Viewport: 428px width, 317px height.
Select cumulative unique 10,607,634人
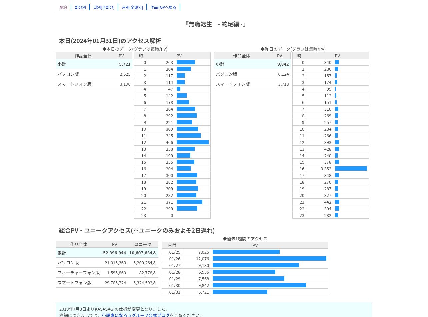click(x=143, y=253)
